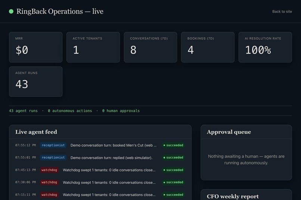Select the RingBack Operations — live heading
The height and width of the screenshot is (200, 301).
(x=60, y=11)
